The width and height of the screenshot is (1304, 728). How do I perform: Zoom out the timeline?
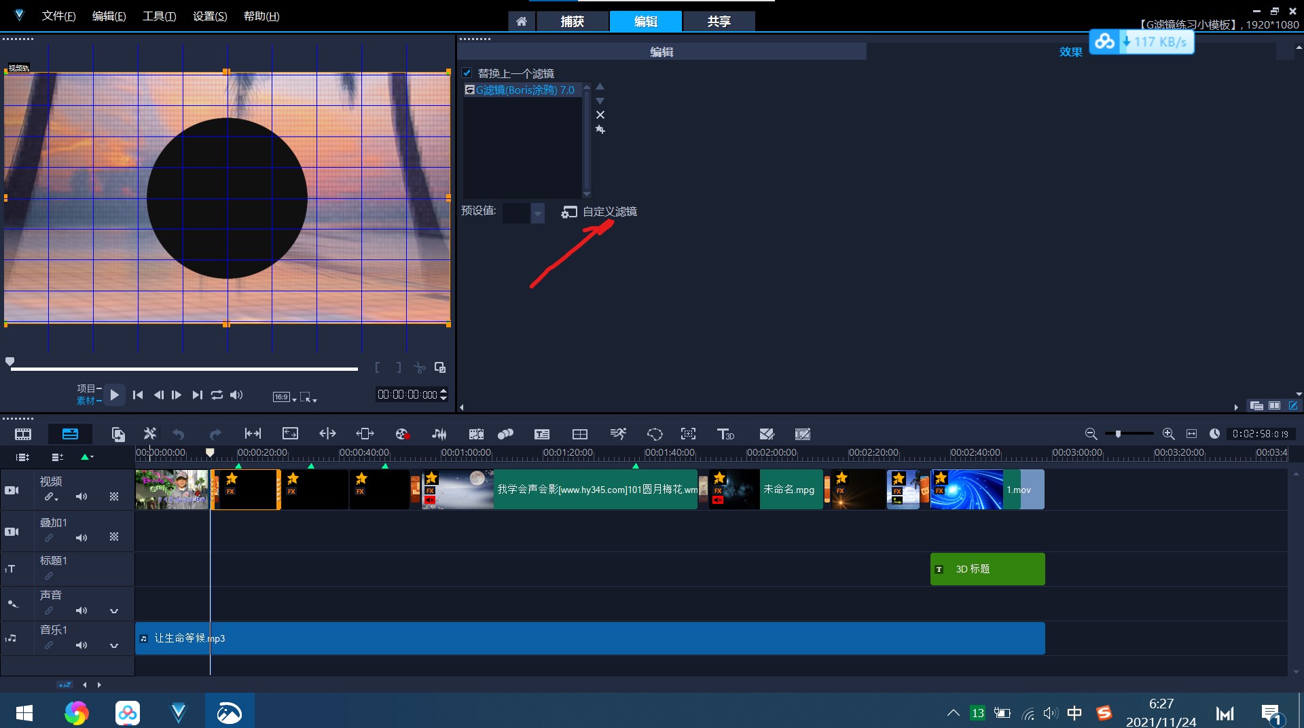pyautogui.click(x=1091, y=434)
